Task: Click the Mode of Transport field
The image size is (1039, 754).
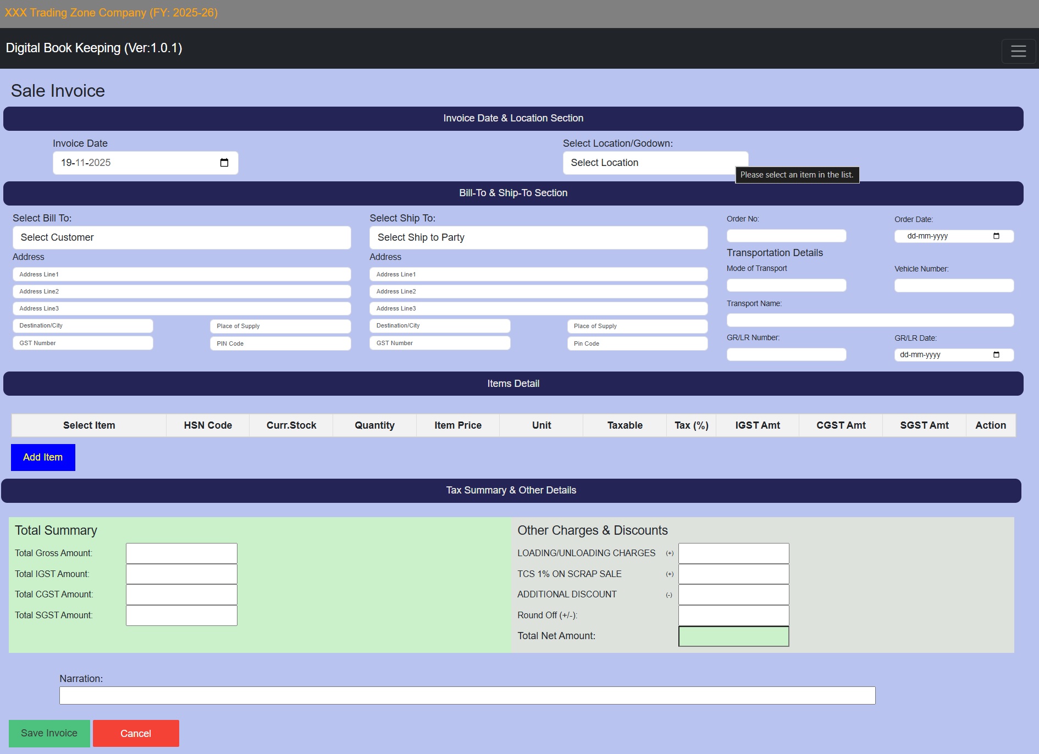Action: tap(786, 286)
